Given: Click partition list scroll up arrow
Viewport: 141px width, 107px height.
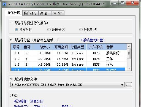Looking at the screenshot, I should [129, 46].
